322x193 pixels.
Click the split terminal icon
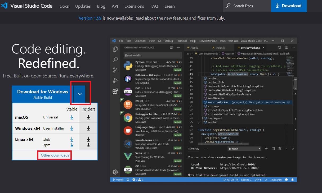point(273,149)
